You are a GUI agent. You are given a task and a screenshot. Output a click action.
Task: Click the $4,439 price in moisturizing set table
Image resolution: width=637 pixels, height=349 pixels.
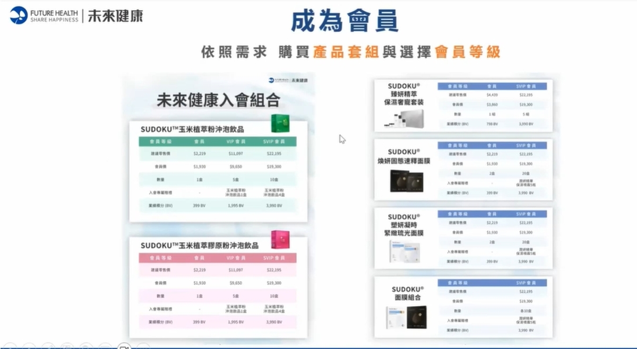(x=492, y=95)
